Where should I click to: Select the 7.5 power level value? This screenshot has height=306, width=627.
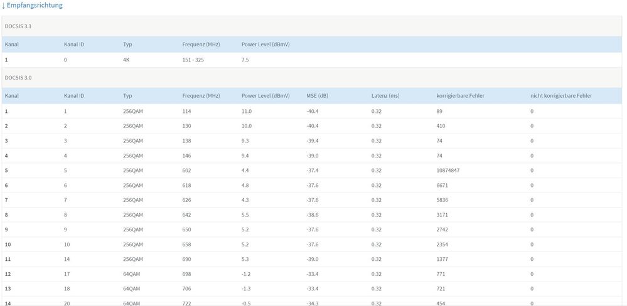click(245, 60)
